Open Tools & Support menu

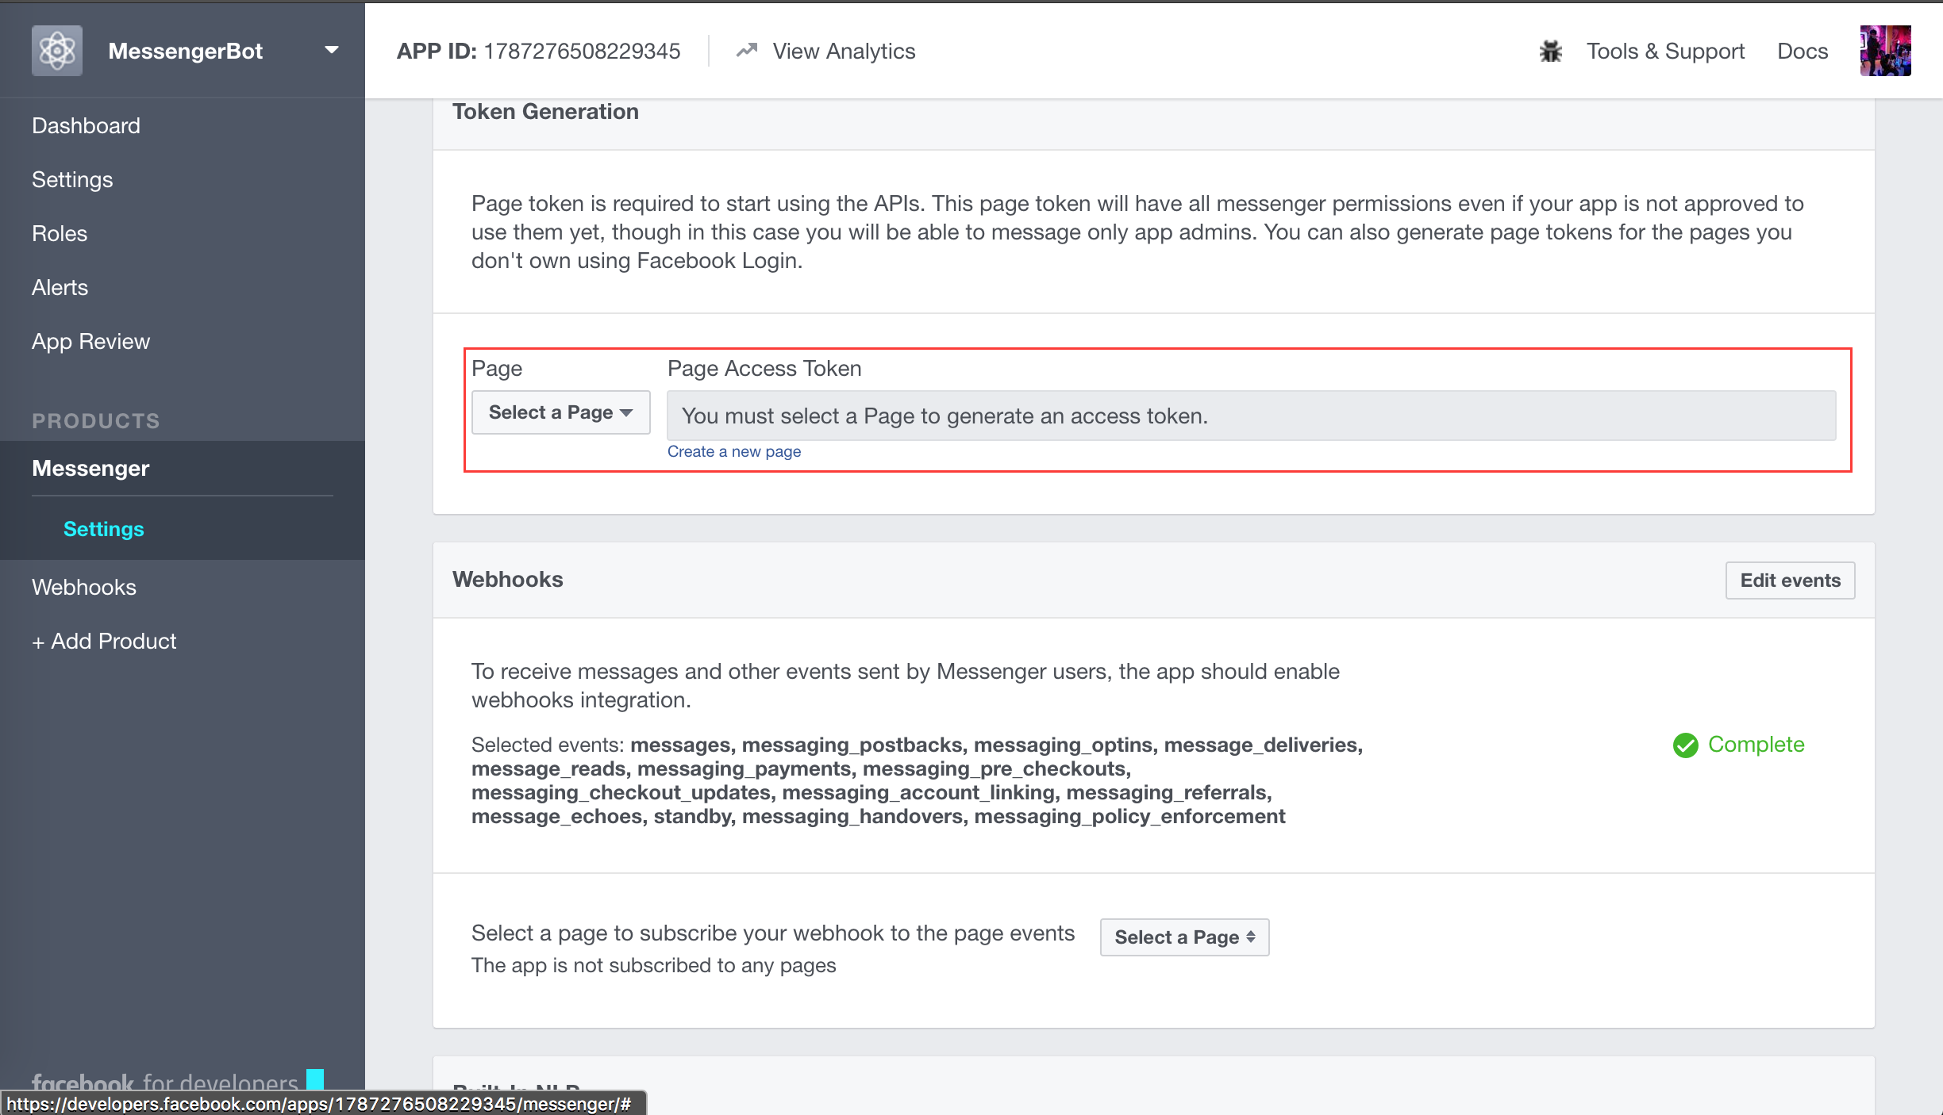[x=1665, y=51]
